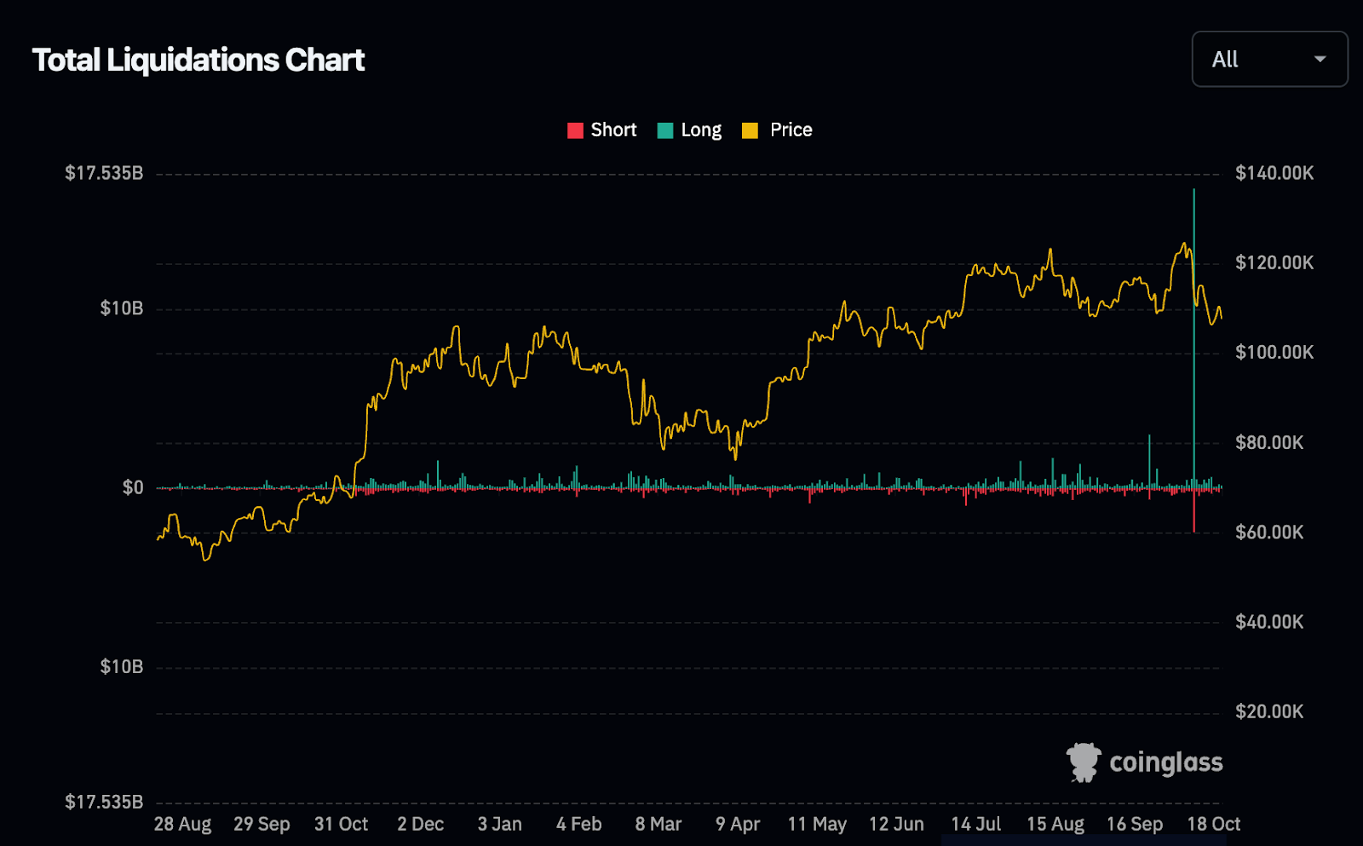Select the 18 Oct date label

[x=1213, y=824]
